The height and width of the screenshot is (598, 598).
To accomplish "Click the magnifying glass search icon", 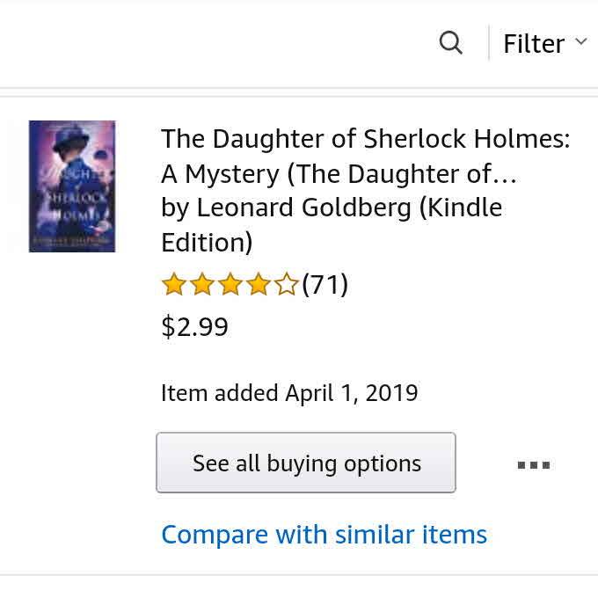I will [450, 42].
